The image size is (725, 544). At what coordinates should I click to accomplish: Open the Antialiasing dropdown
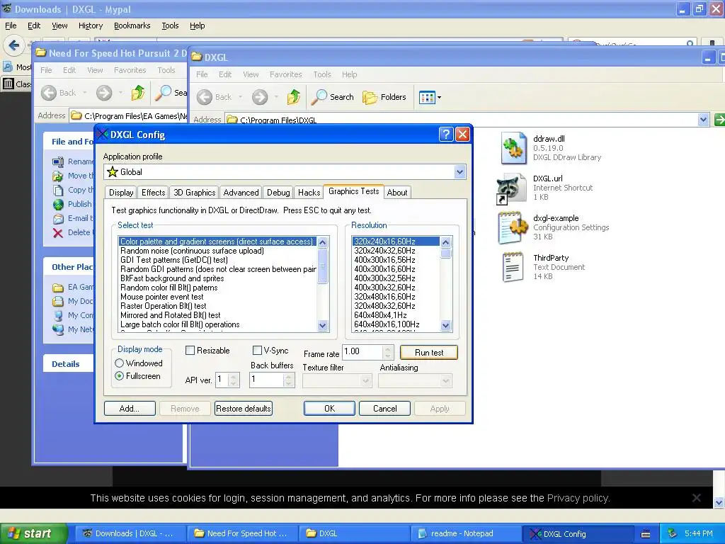tap(446, 380)
